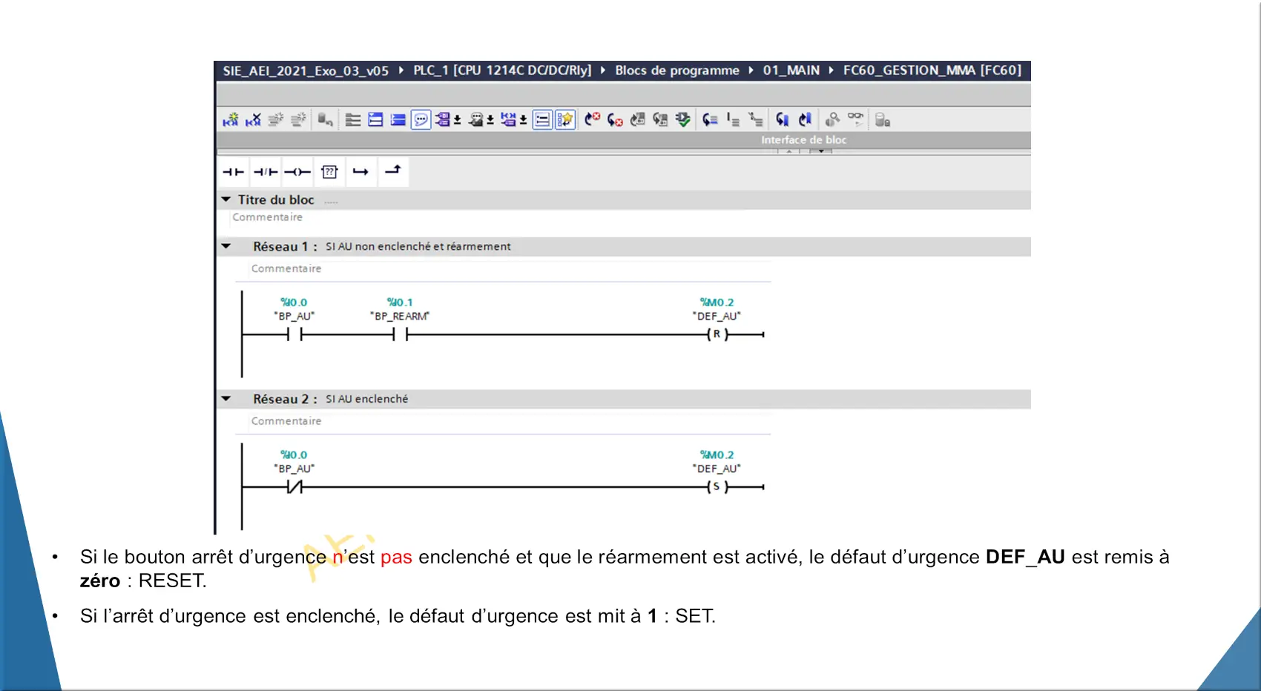Click the FC60_GESTION_MMA [FC60] breadcrumb
This screenshot has width=1261, height=691.
point(932,70)
